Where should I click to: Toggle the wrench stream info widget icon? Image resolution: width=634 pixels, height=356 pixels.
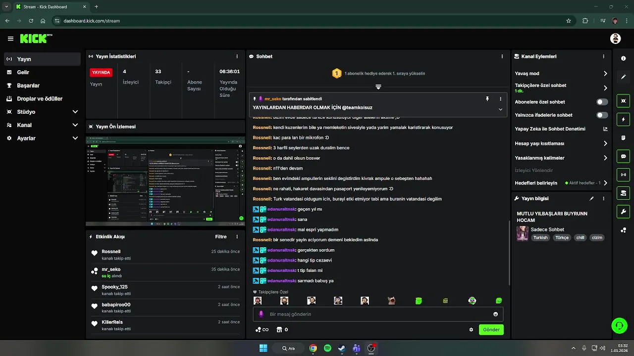[x=623, y=212]
